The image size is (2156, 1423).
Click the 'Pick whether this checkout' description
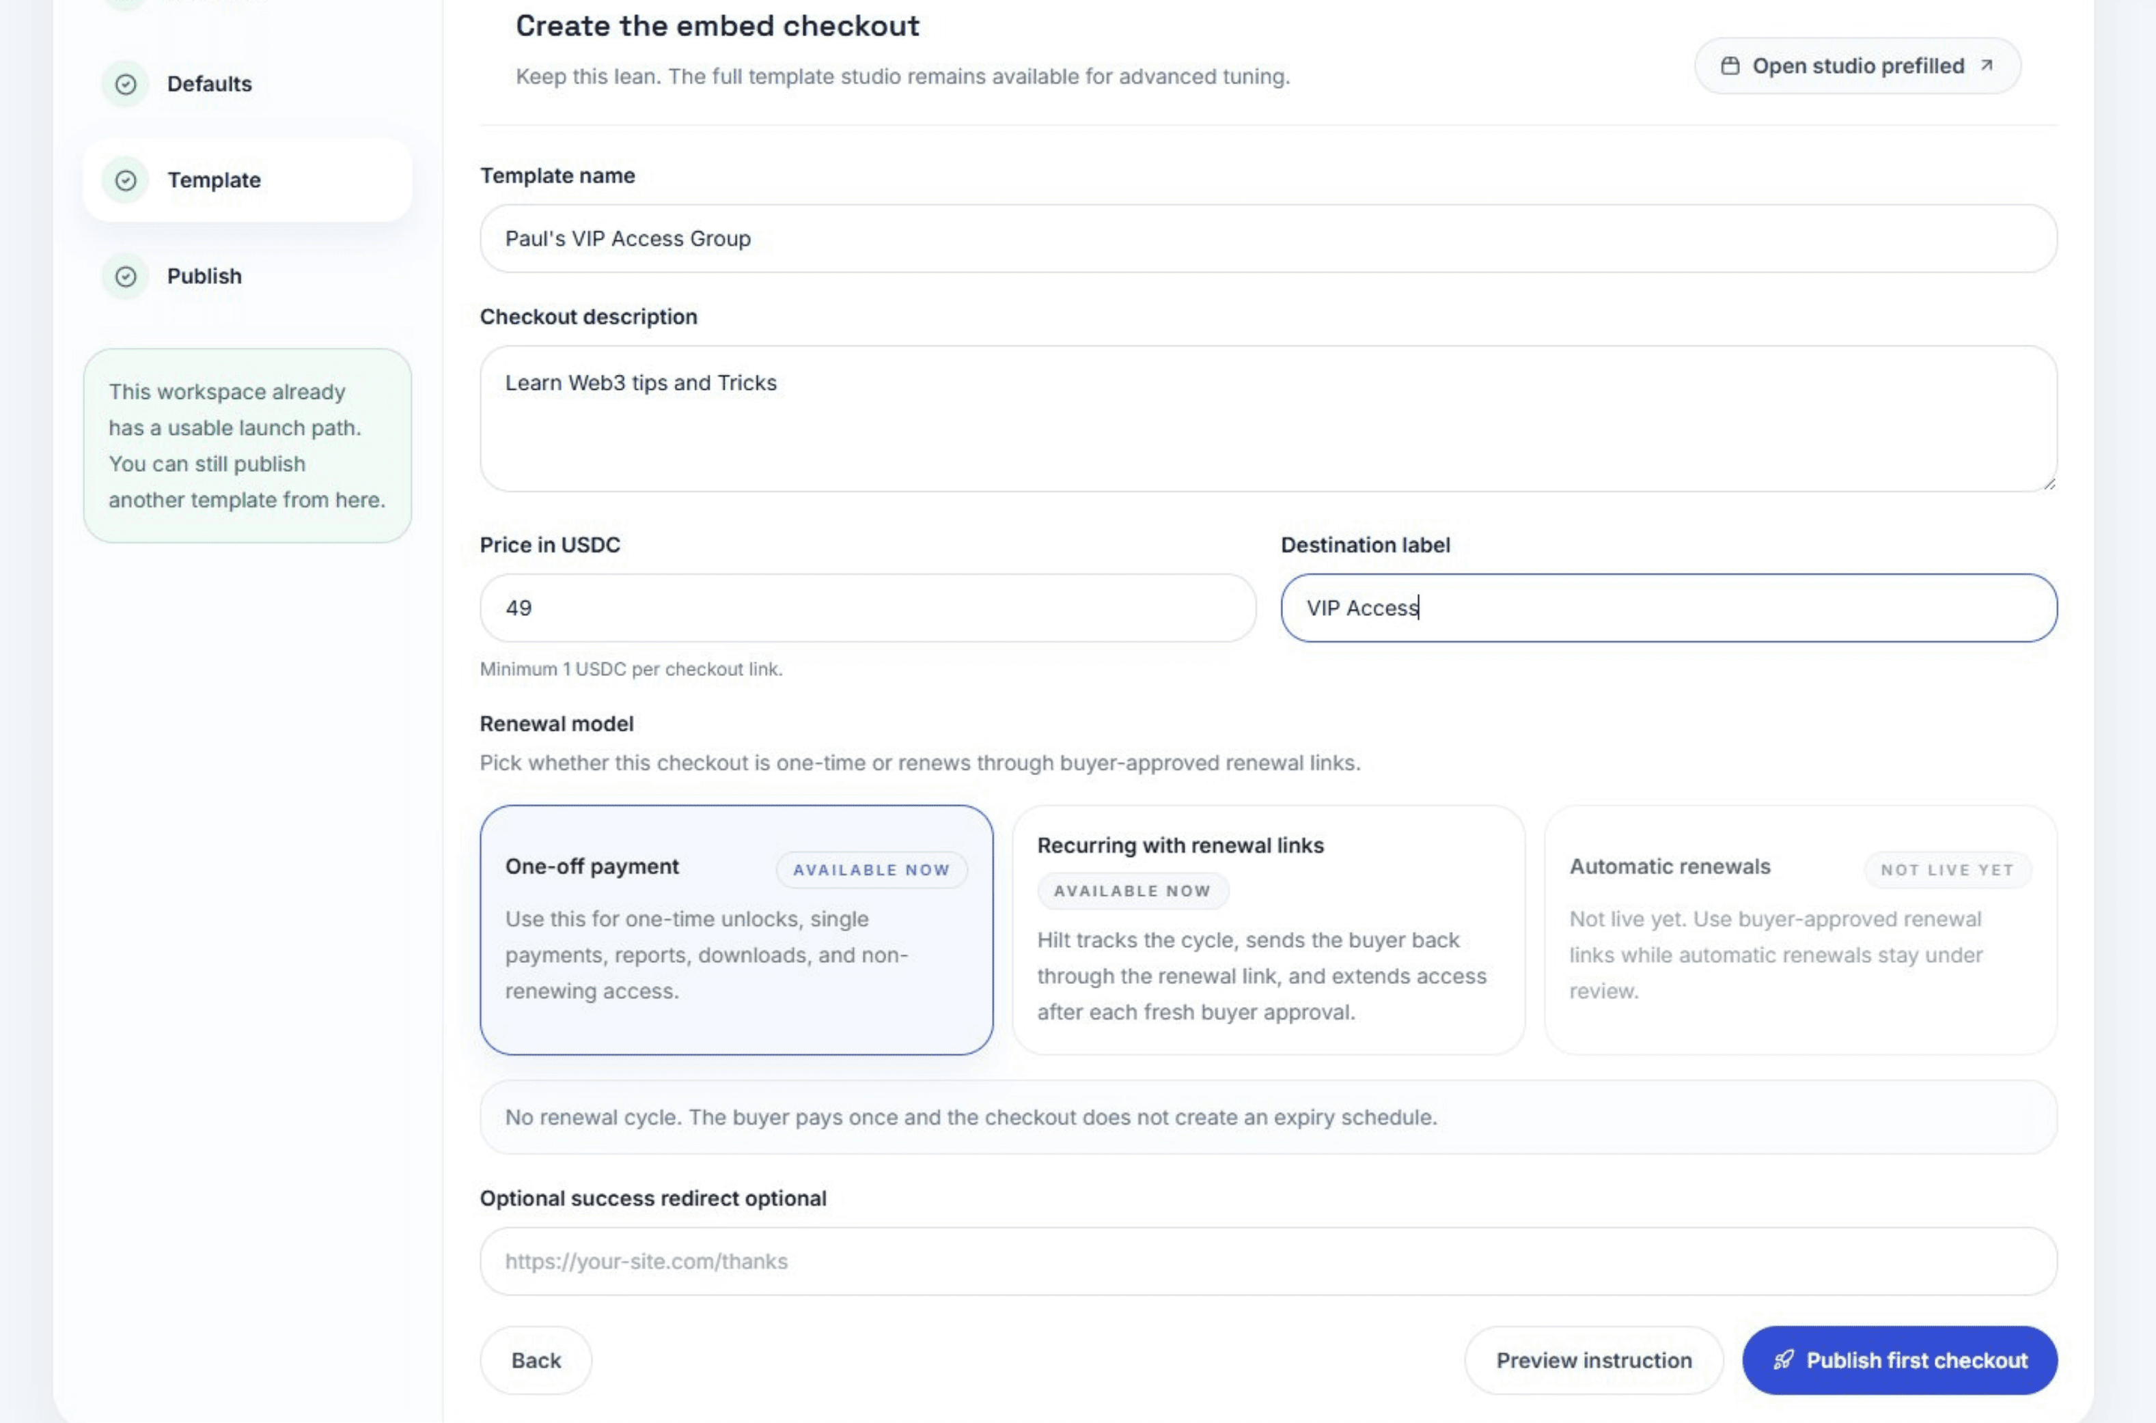(920, 763)
